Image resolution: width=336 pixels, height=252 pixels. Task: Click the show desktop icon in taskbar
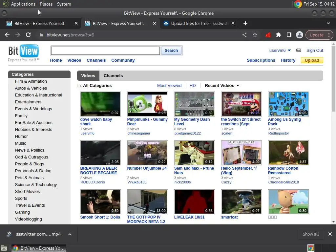tap(4, 248)
